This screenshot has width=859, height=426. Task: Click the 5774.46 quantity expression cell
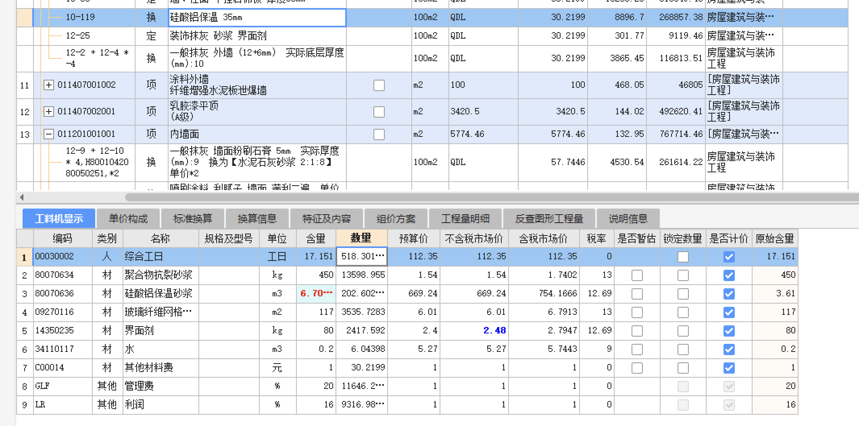pyautogui.click(x=483, y=134)
